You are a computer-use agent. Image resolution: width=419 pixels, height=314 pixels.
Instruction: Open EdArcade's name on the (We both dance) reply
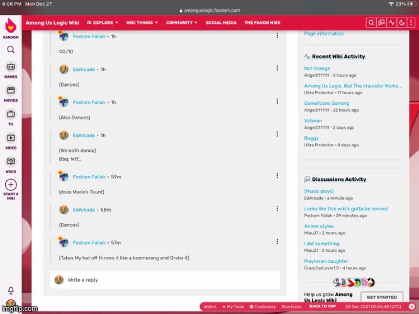pos(84,135)
